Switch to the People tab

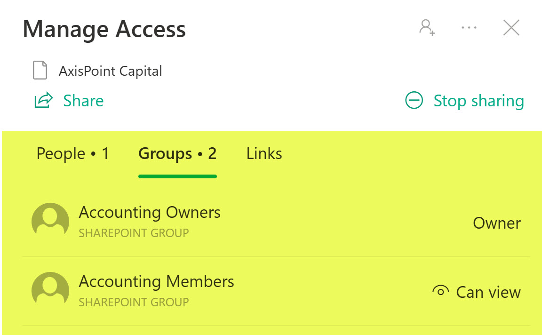click(72, 154)
